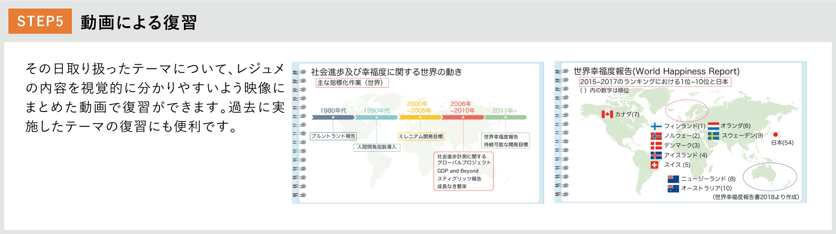Click the red 2006年~2010年 timeline segment

pos(463,117)
